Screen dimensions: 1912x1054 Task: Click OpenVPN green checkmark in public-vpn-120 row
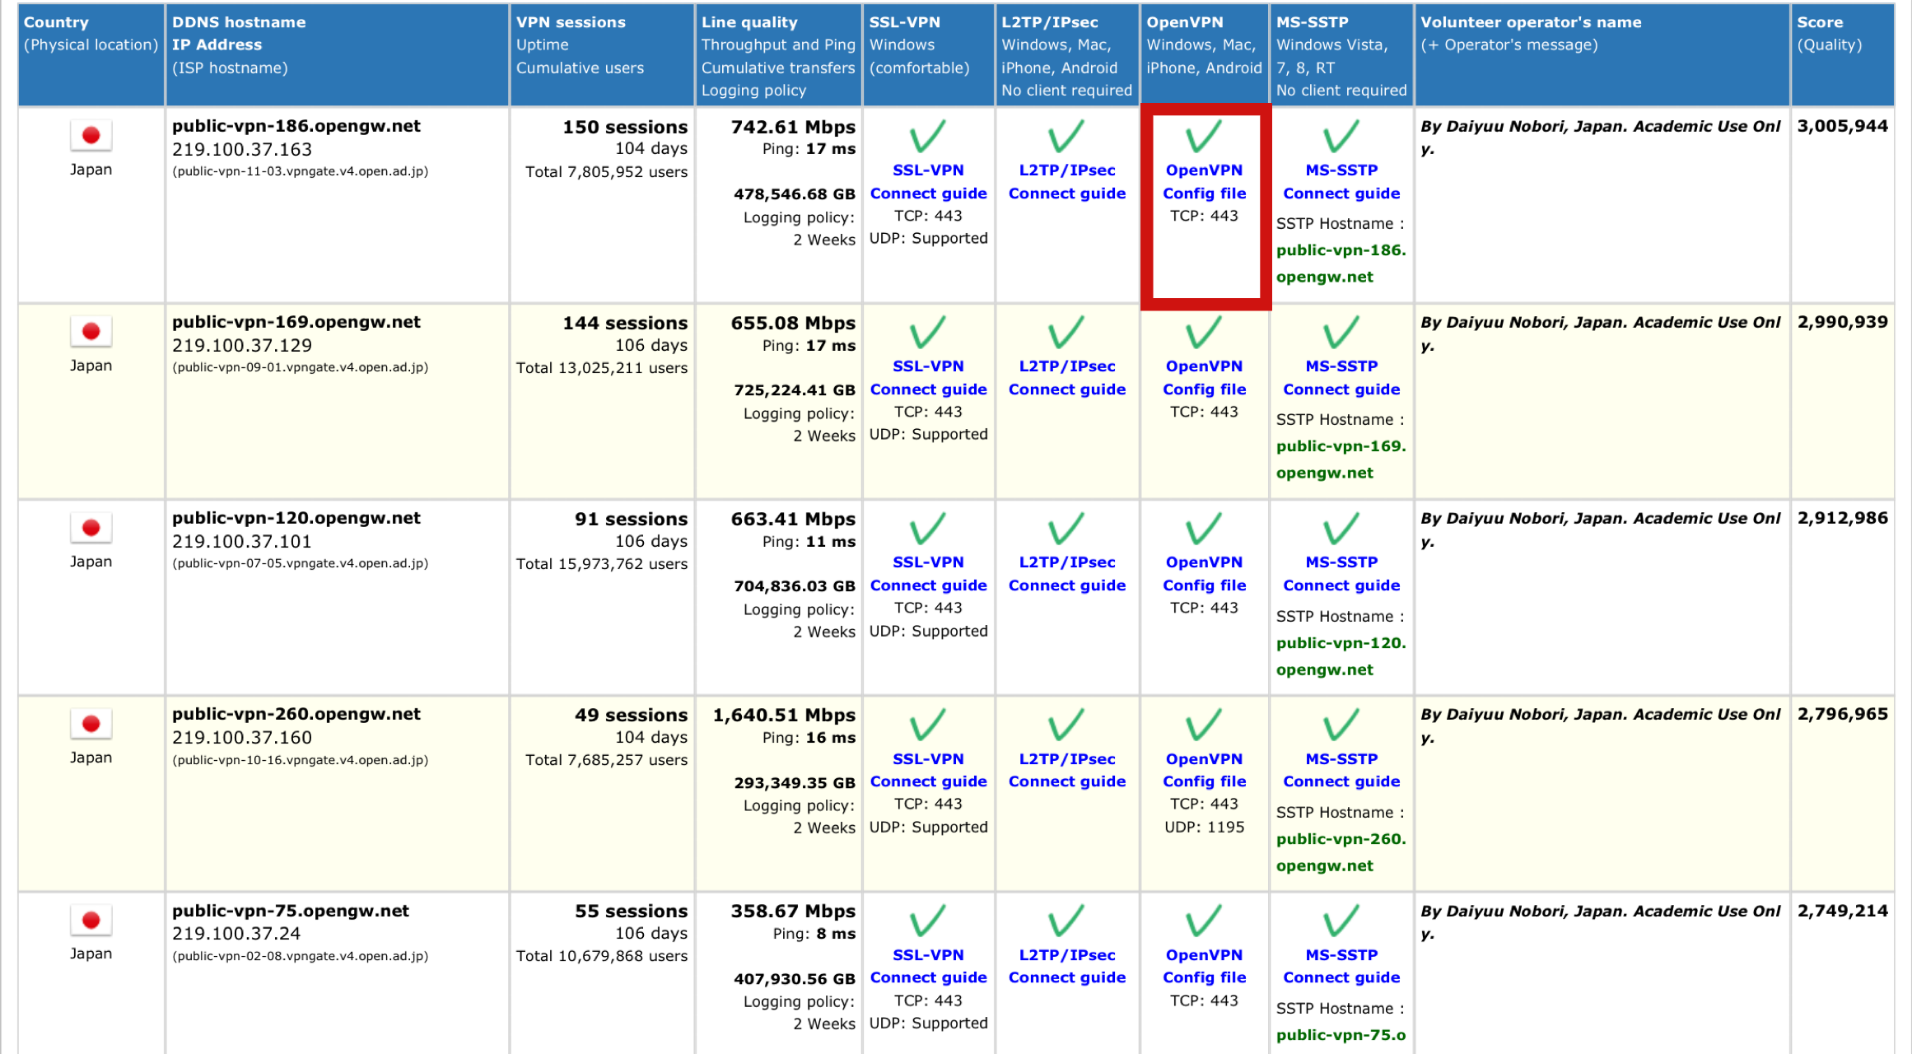[x=1204, y=529]
